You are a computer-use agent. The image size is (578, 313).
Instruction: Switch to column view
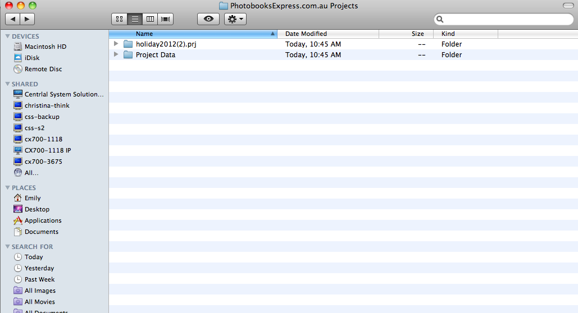150,19
